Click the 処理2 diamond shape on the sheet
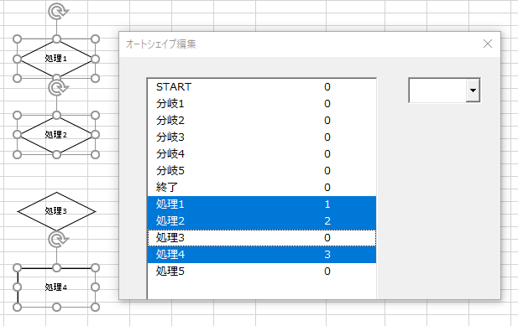518x326 pixels. (56, 135)
